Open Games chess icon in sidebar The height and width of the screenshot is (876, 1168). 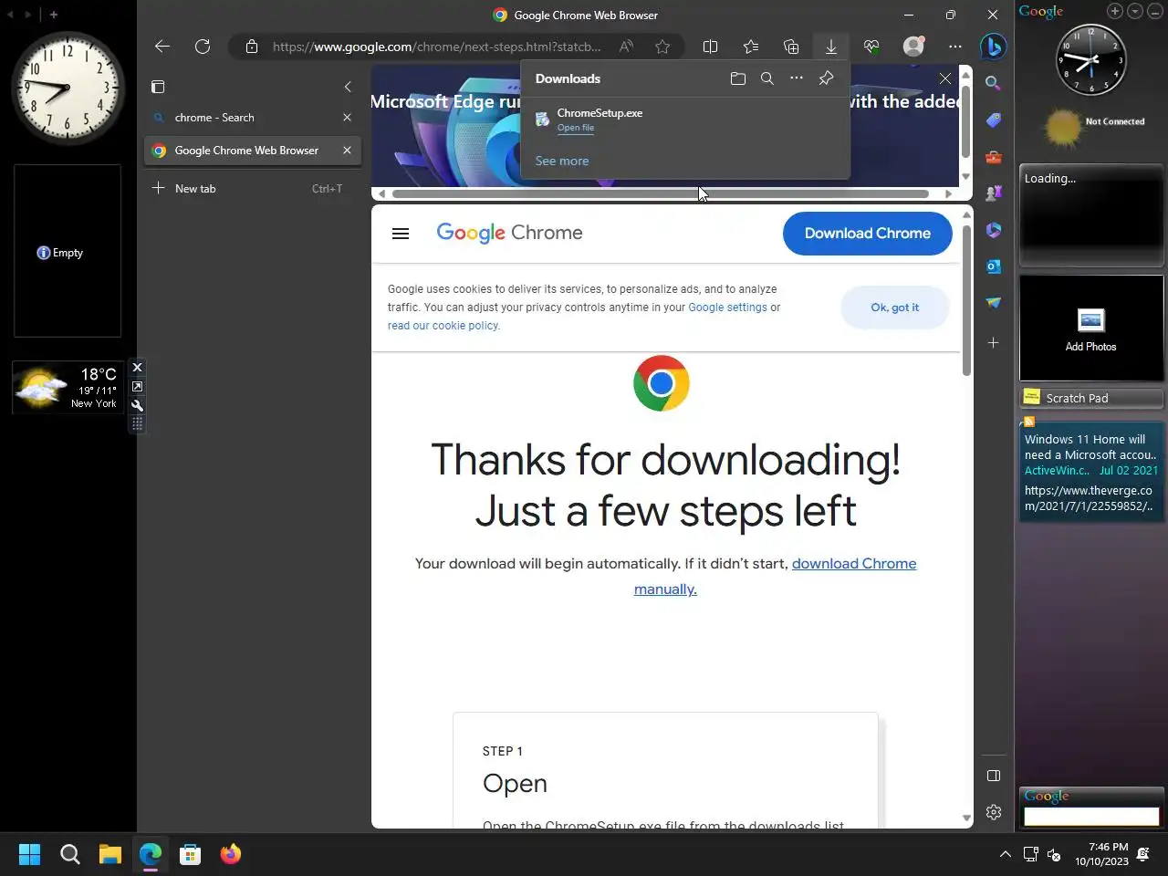click(x=994, y=193)
